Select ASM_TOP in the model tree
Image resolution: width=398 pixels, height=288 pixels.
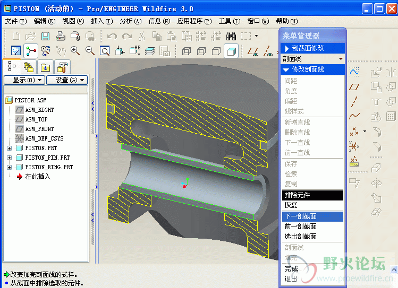pos(36,119)
